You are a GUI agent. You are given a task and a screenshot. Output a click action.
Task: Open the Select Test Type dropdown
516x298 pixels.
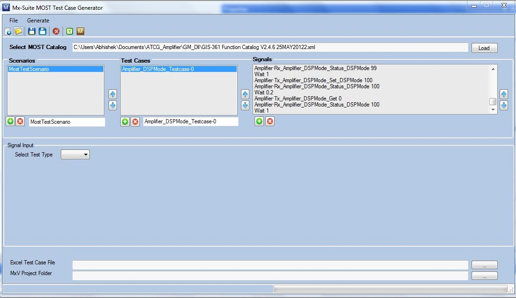click(75, 155)
